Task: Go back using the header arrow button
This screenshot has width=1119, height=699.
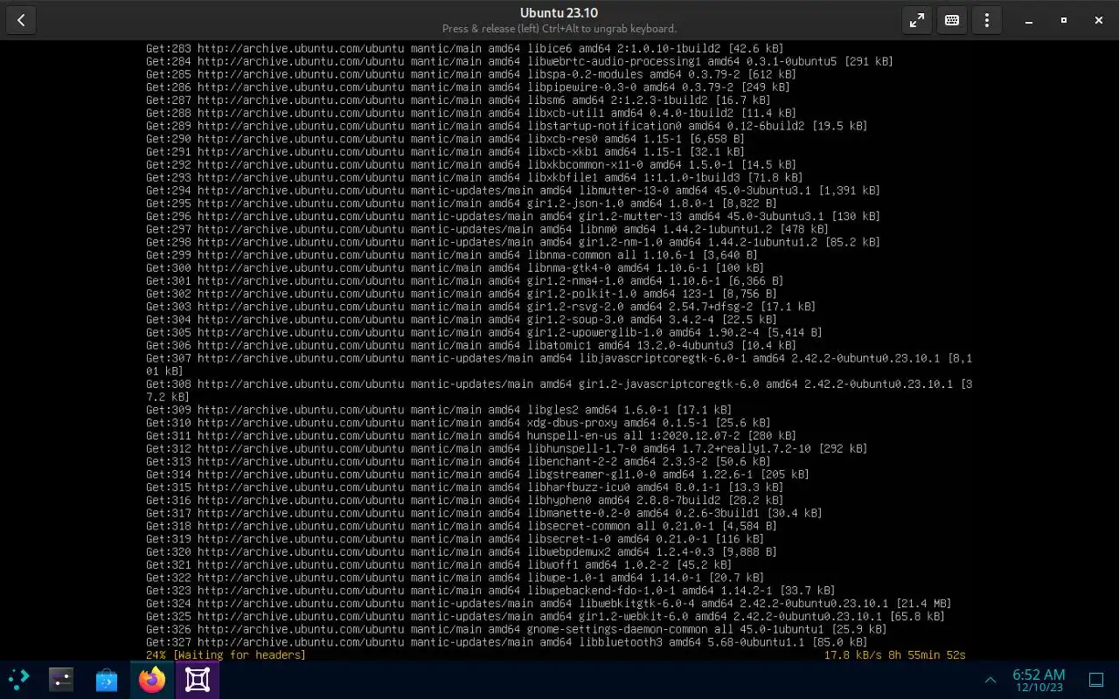Action: 21,20
